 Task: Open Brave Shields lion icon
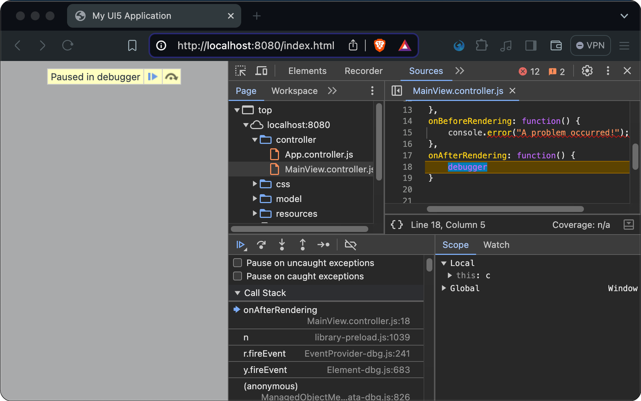[380, 45]
